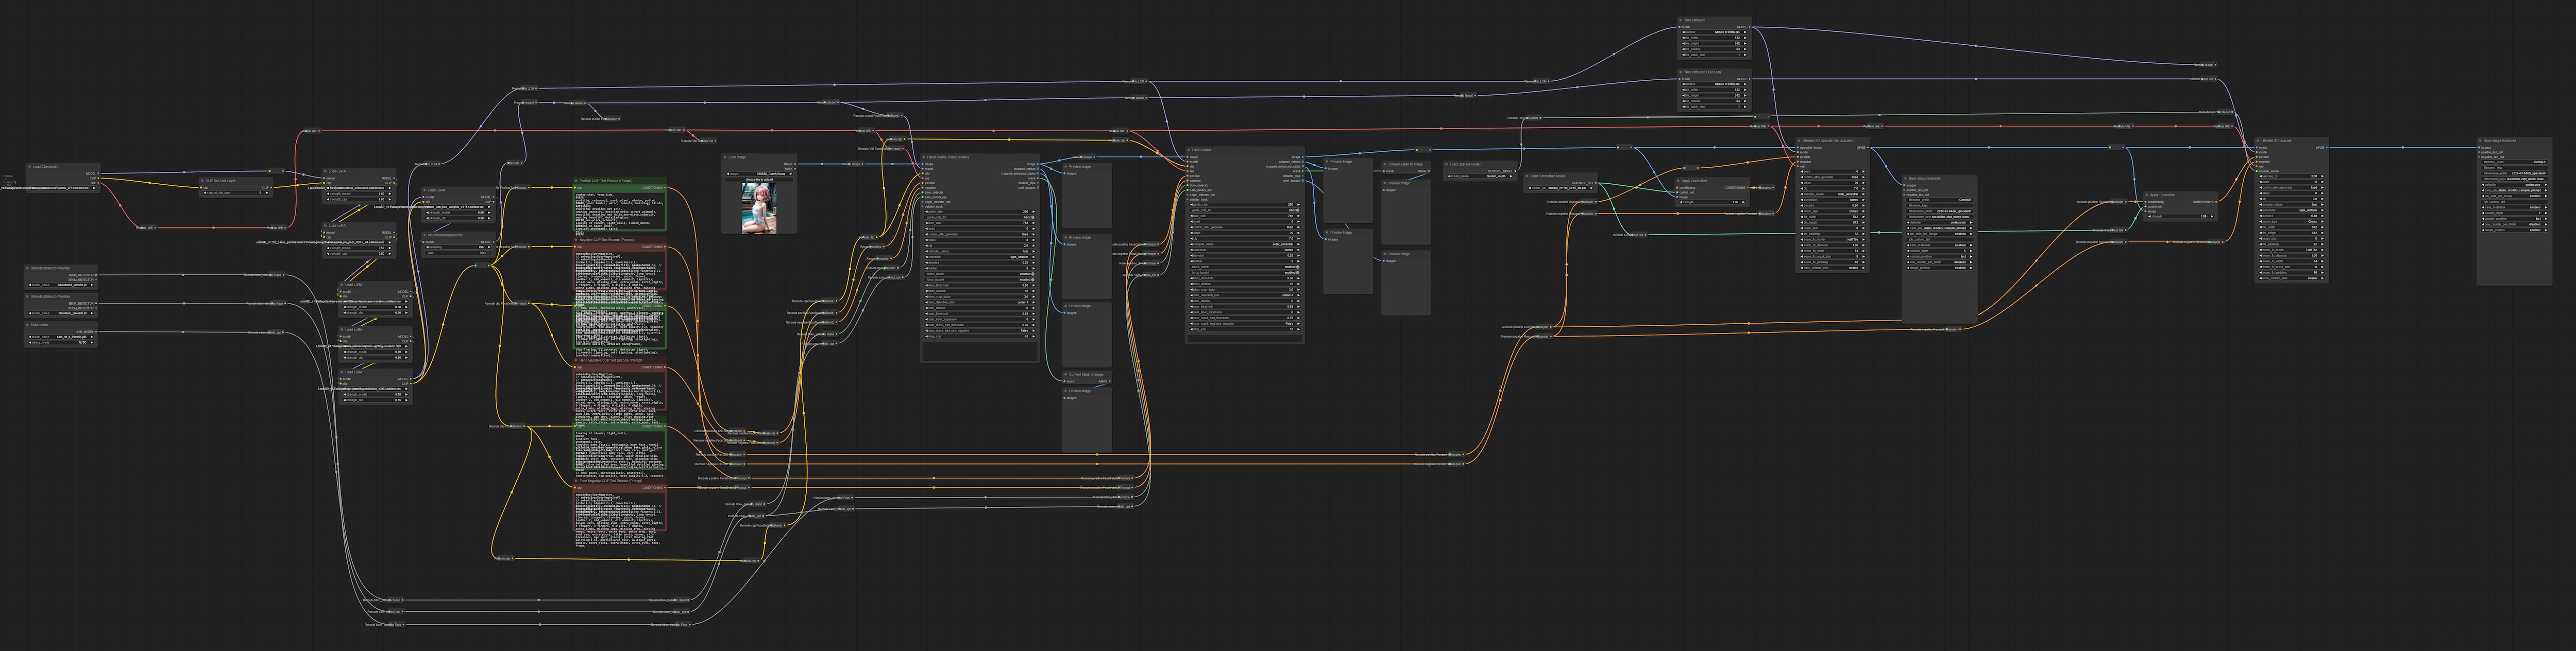This screenshot has width=2576, height=651.
Task: Click the Load ControlNet Model node collapse dot
Action: point(1527,175)
